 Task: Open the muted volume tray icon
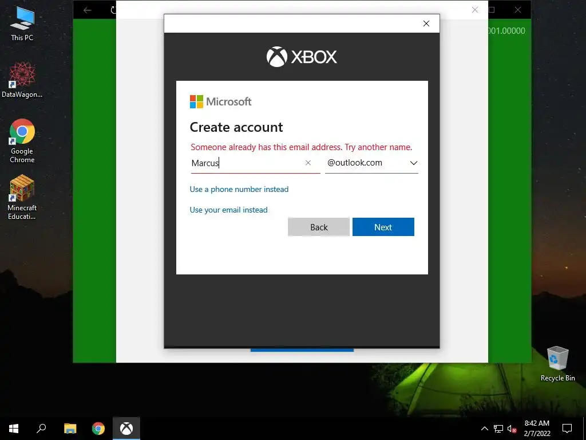[x=512, y=429]
